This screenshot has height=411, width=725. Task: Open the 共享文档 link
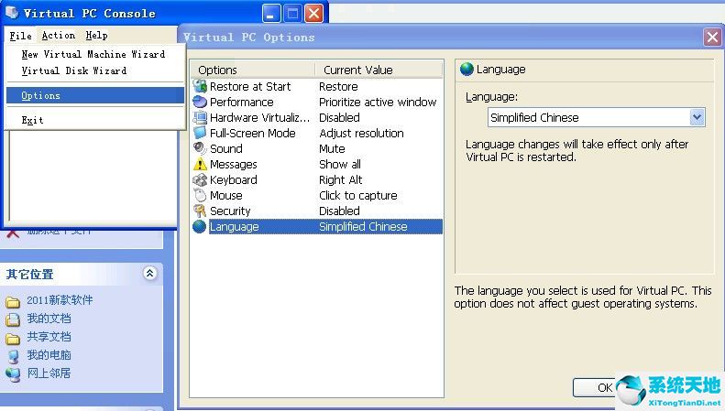pyautogui.click(x=49, y=337)
